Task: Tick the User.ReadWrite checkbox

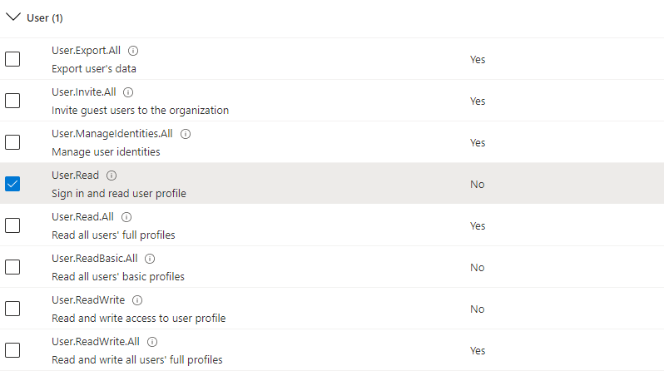Action: point(12,309)
